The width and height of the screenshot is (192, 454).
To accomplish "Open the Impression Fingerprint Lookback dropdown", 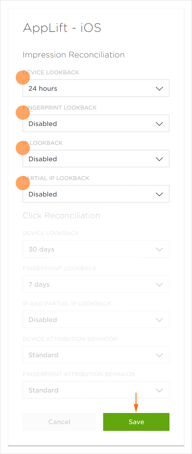I will [x=96, y=123].
